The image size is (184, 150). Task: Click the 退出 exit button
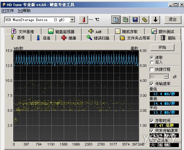(x=173, y=19)
